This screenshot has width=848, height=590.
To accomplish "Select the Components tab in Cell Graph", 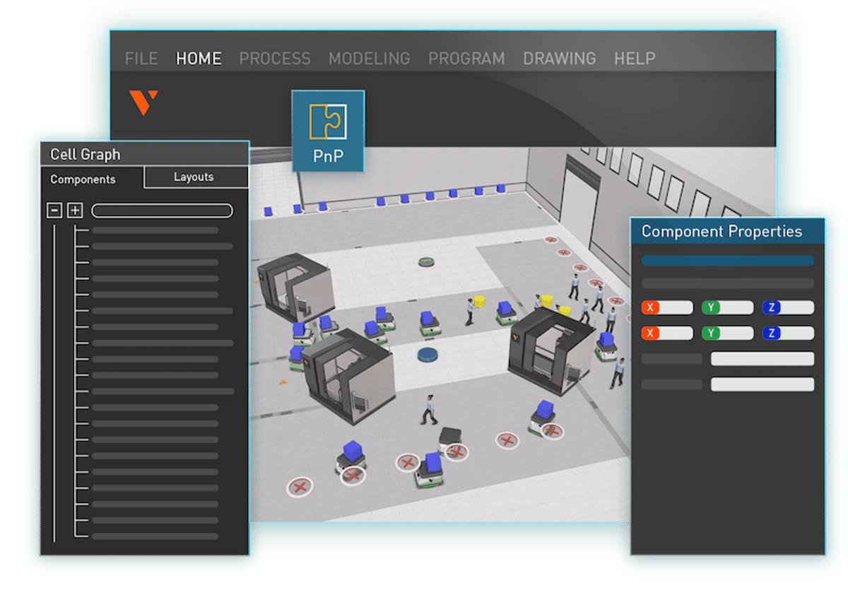I will 83,179.
